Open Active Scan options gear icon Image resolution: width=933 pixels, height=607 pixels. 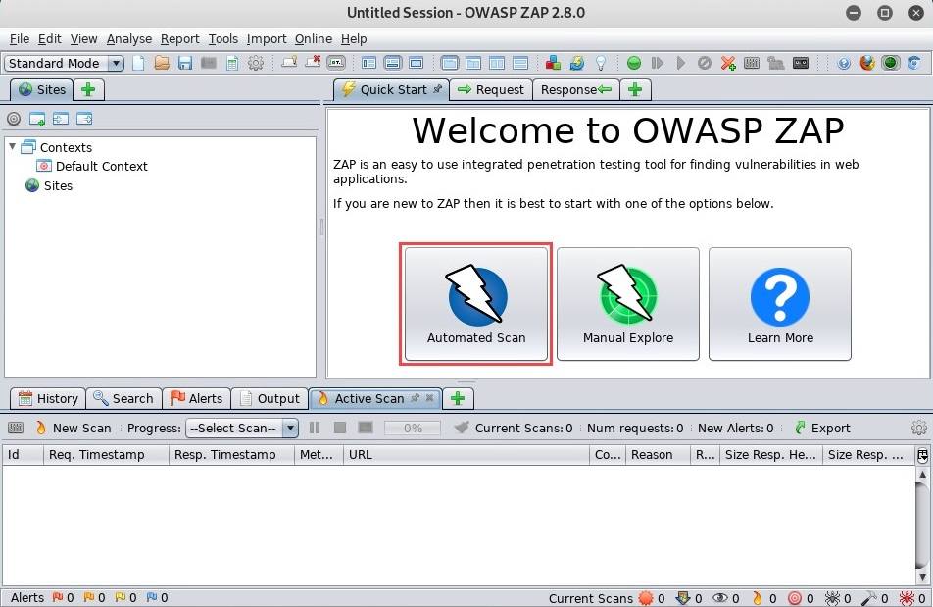[x=919, y=428]
